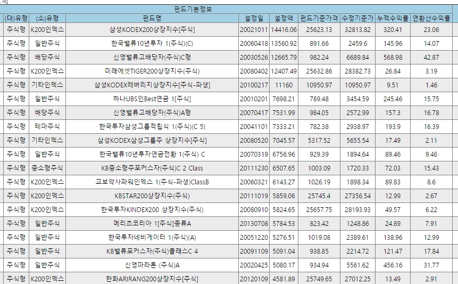Select fund KB중소형주포커스자(주식)C 2 Class
Image resolution: width=458 pixels, height=284 pixels.
pyautogui.click(x=152, y=168)
